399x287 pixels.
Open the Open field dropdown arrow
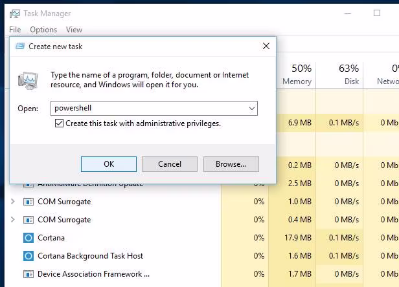tap(252, 109)
